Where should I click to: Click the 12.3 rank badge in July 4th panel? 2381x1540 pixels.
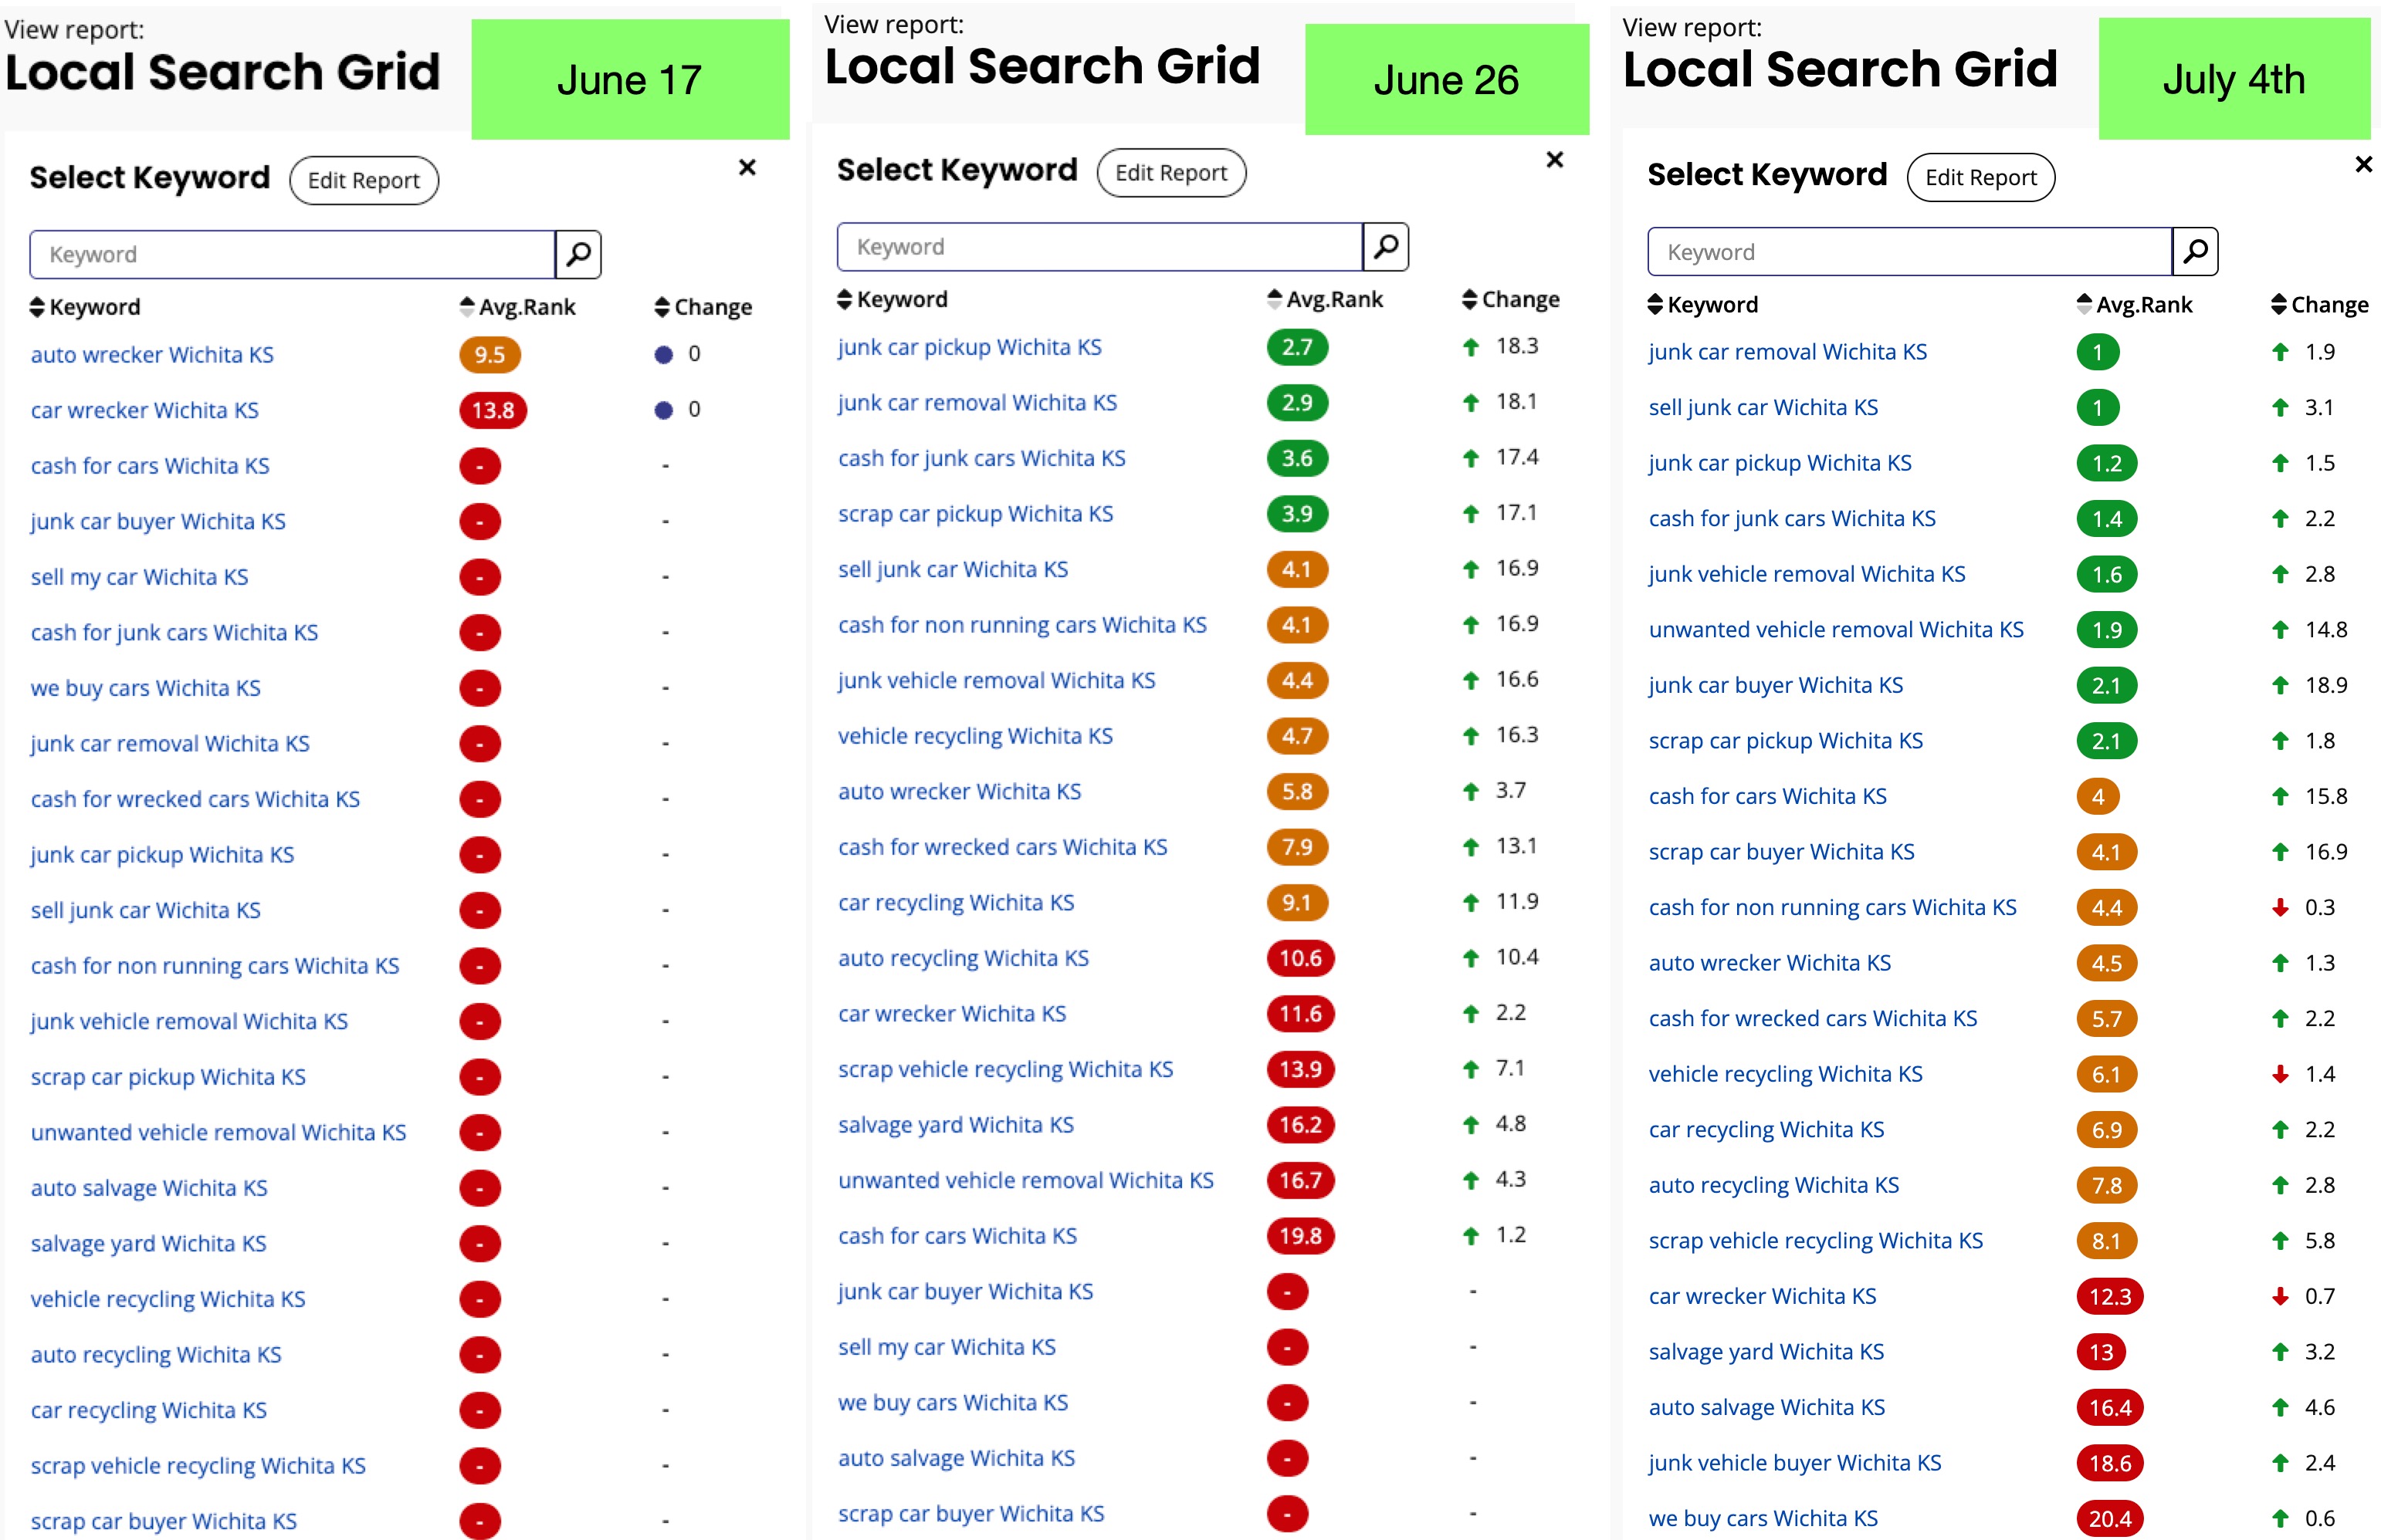(2110, 1297)
